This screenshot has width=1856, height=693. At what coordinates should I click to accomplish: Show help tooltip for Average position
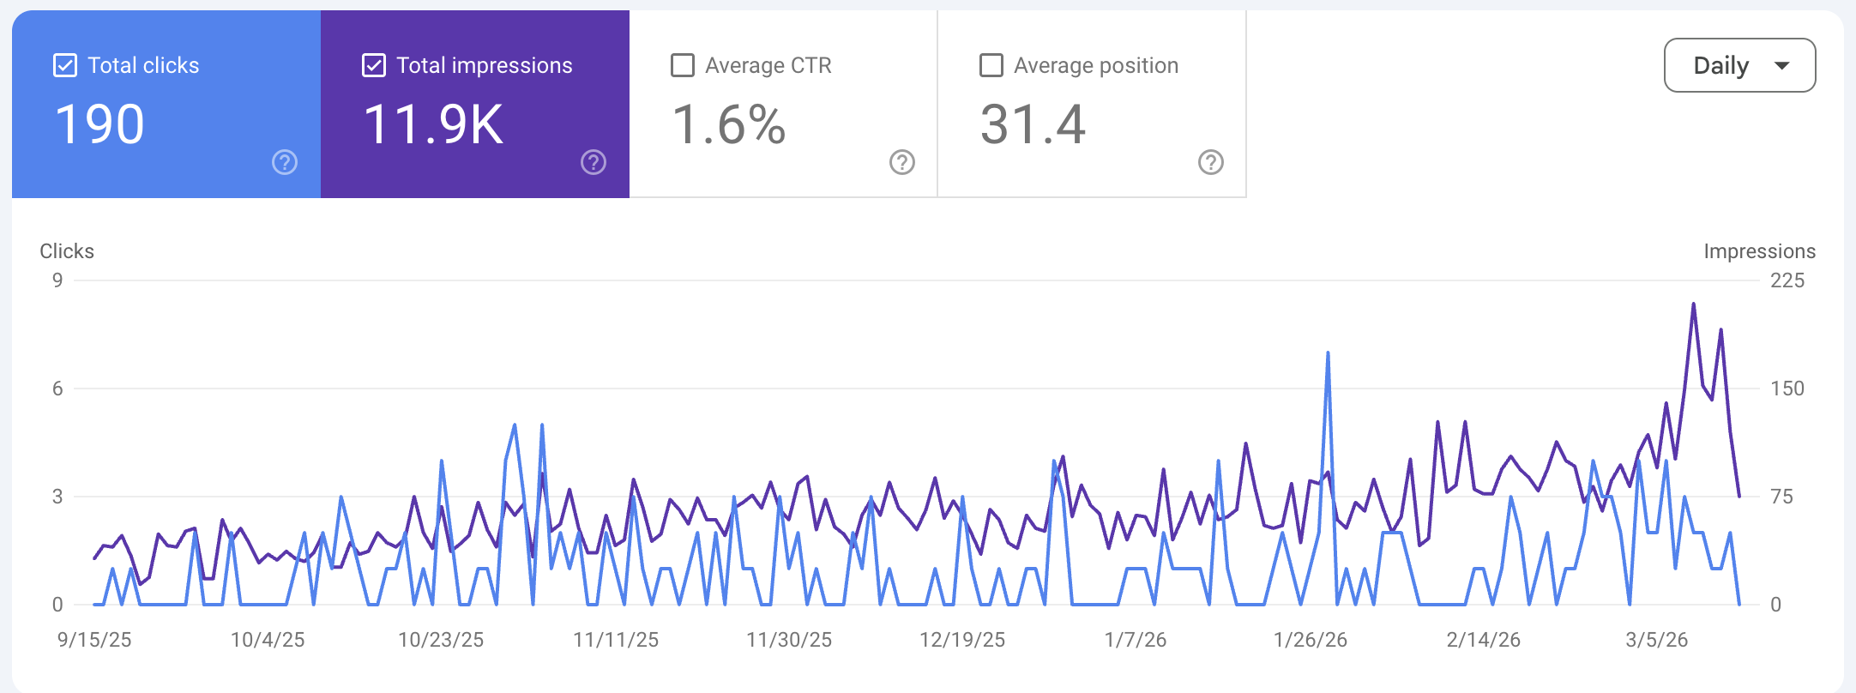(x=1211, y=162)
